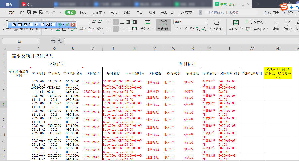
Task: Open Conditional Formatting (条件格式) icon
Action: click(x=236, y=23)
